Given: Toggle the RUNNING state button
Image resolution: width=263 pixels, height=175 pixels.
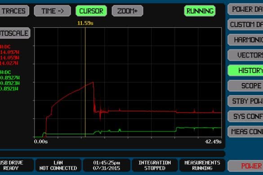Looking at the screenshot, I should (x=200, y=11).
